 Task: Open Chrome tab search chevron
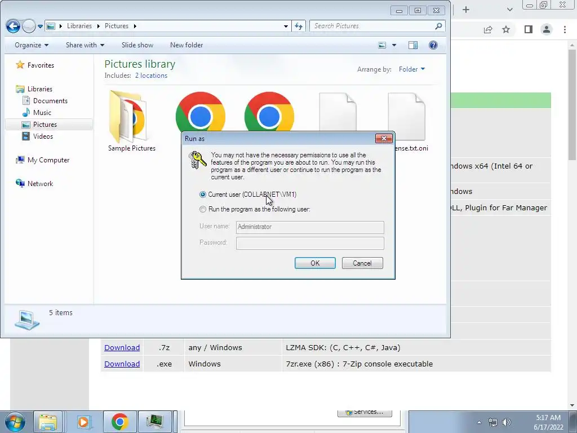[x=509, y=10]
